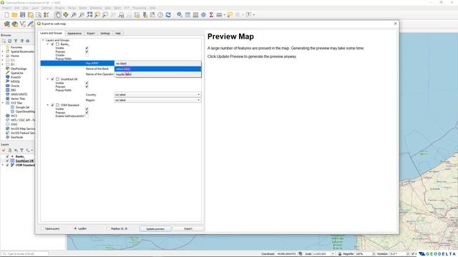Viewport: 458px width, 257px height.
Task: Collapse the SouthEast UK node in dialog
Action: (x=48, y=79)
